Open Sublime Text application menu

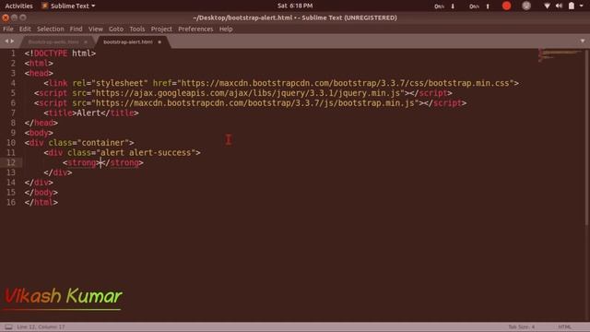[68, 6]
